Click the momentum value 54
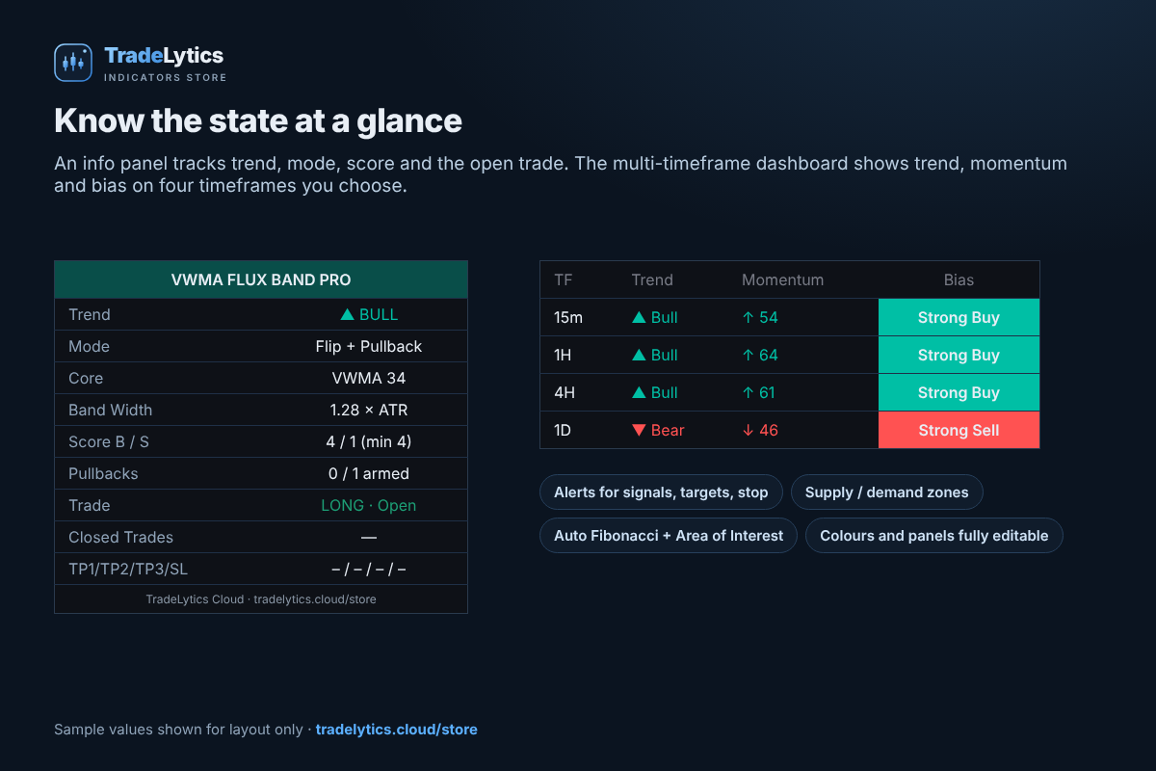Screen dimensions: 1156x771 pyautogui.click(x=760, y=317)
